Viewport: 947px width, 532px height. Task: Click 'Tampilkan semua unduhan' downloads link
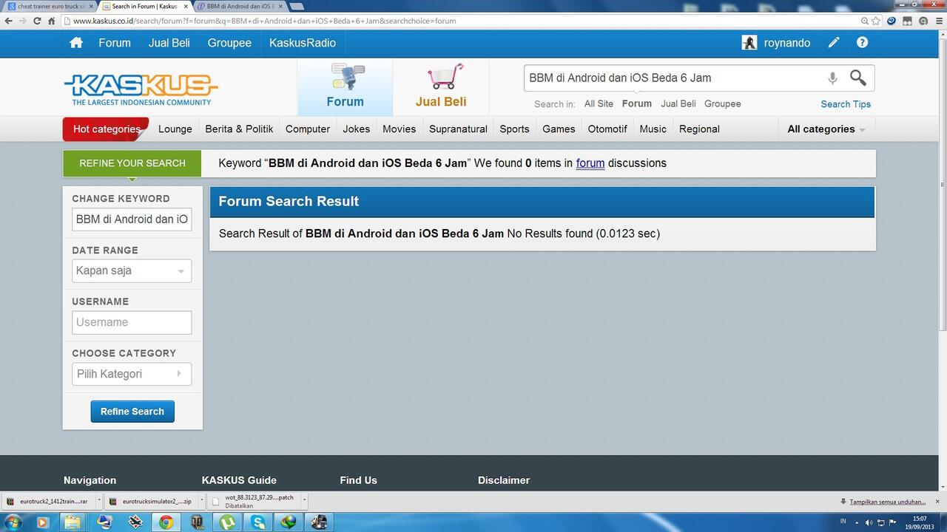click(887, 502)
